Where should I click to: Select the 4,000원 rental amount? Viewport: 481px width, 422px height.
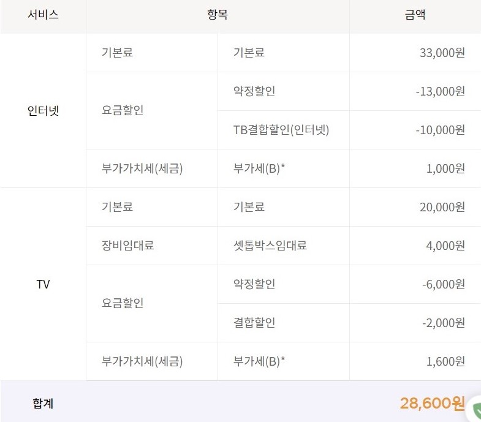click(x=445, y=246)
